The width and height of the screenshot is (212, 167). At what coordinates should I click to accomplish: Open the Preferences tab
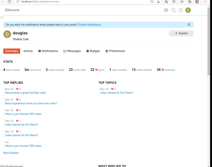(x=115, y=51)
